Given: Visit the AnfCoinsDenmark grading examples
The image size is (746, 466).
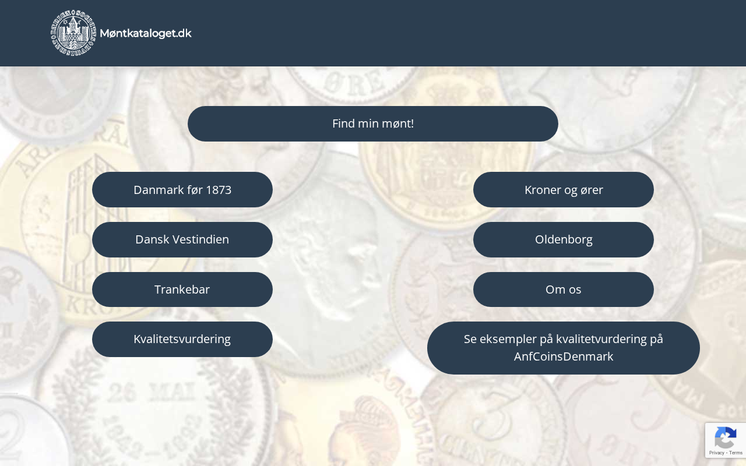Looking at the screenshot, I should coord(564,348).
